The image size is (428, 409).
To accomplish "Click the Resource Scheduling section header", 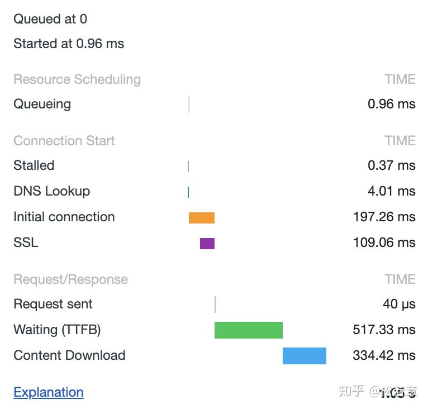I will pos(77,79).
